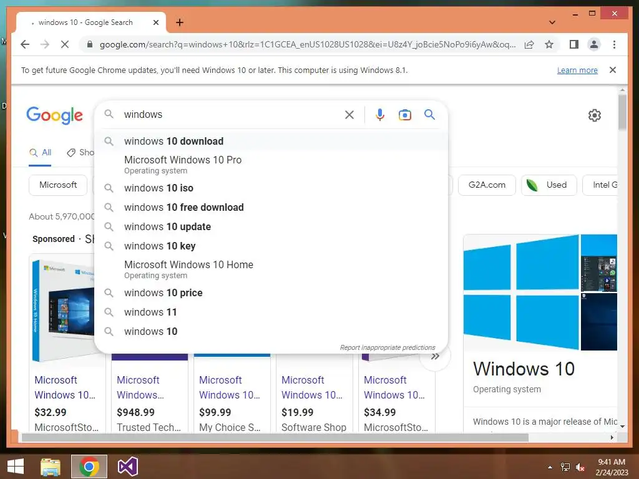Screen dimensions: 639x479
Task: Open the Learn more link
Action: (577, 70)
